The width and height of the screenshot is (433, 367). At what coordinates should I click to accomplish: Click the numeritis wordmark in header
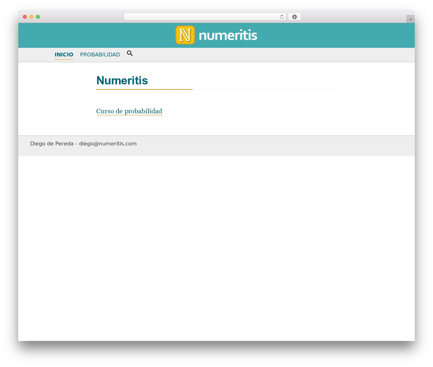pyautogui.click(x=228, y=35)
